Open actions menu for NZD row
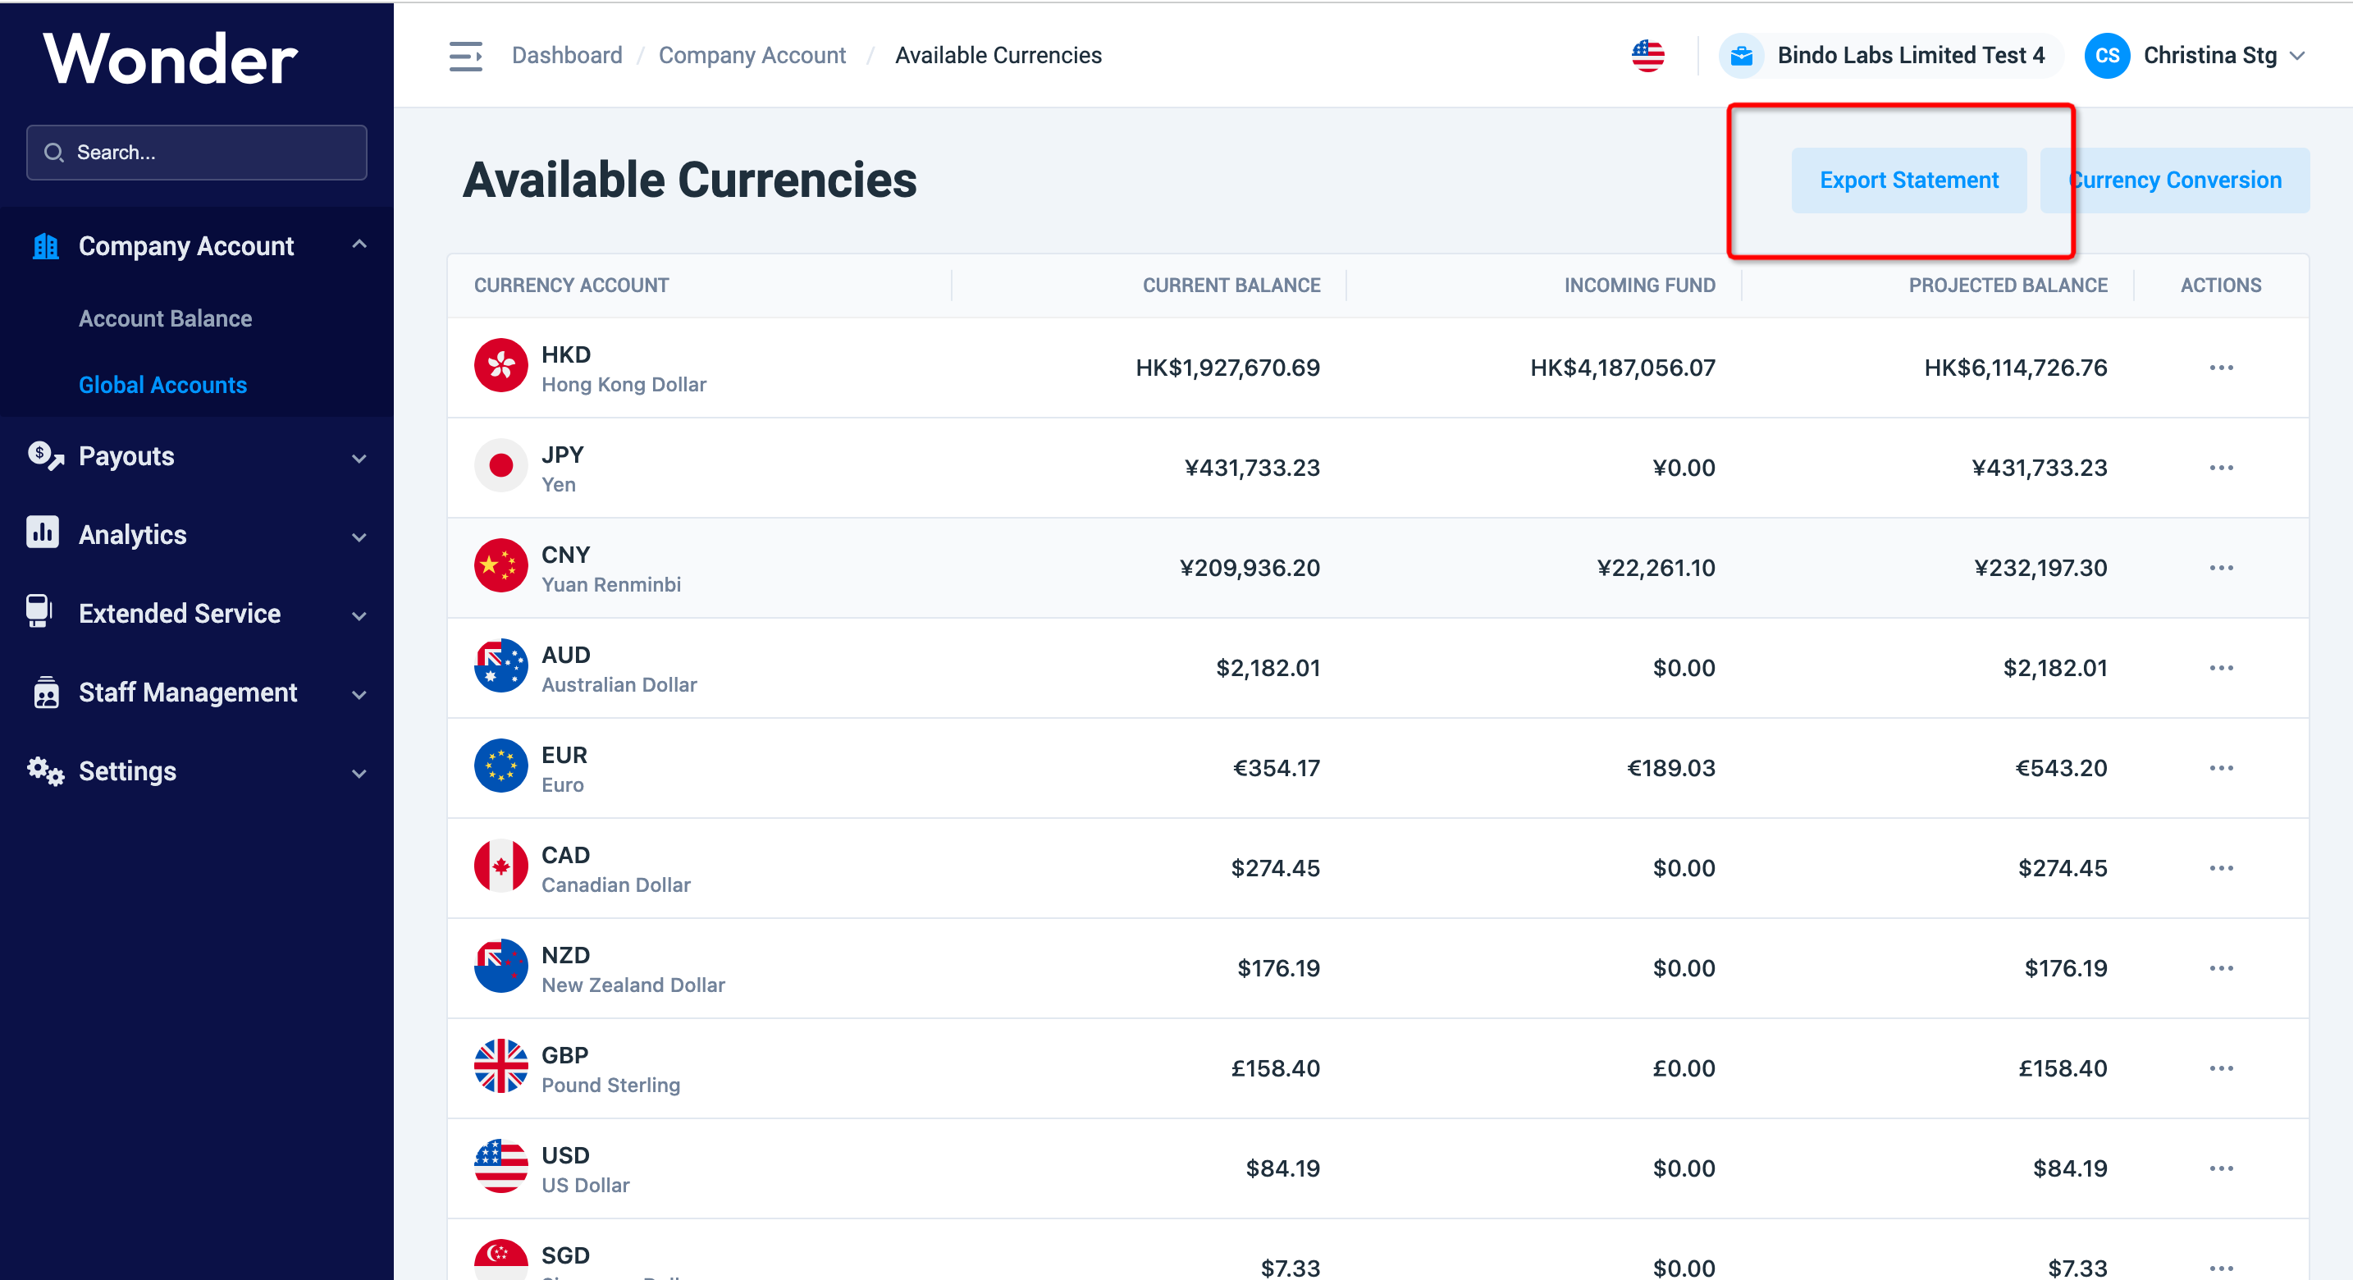Viewport: 2353px width, 1280px height. [x=2221, y=967]
